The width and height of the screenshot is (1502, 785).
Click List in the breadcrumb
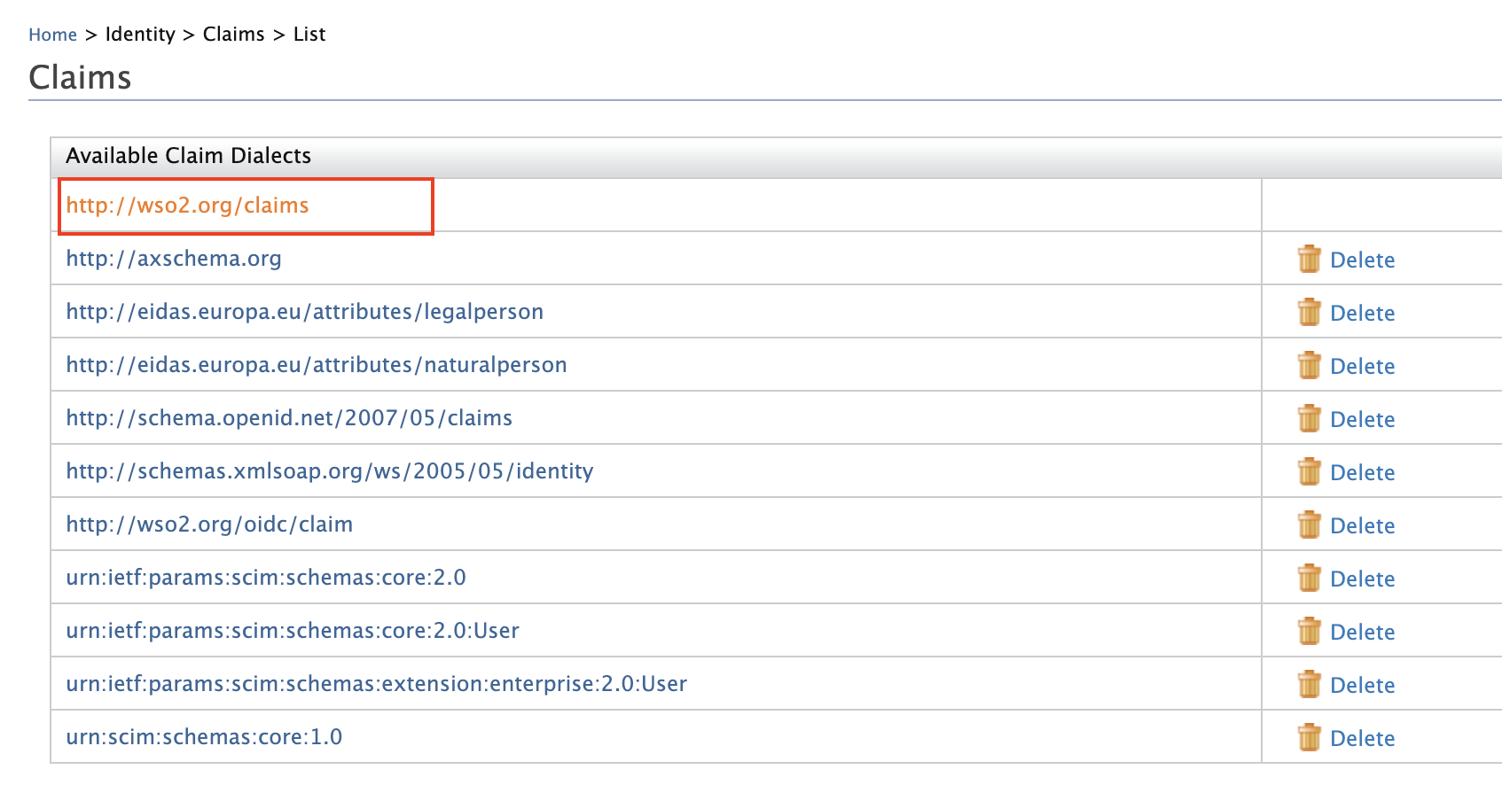tap(309, 35)
